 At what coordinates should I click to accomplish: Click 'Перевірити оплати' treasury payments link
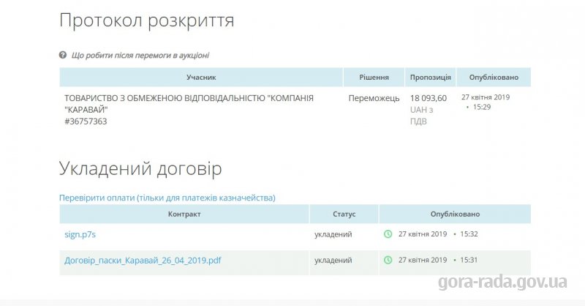pos(167,198)
